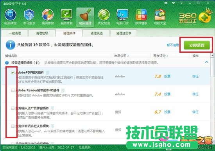
Task: Switch to 清理垃圾 tab
Action: (42, 33)
